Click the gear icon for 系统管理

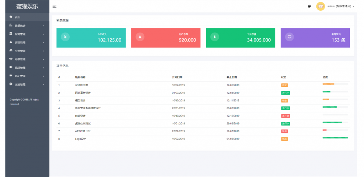11,84
